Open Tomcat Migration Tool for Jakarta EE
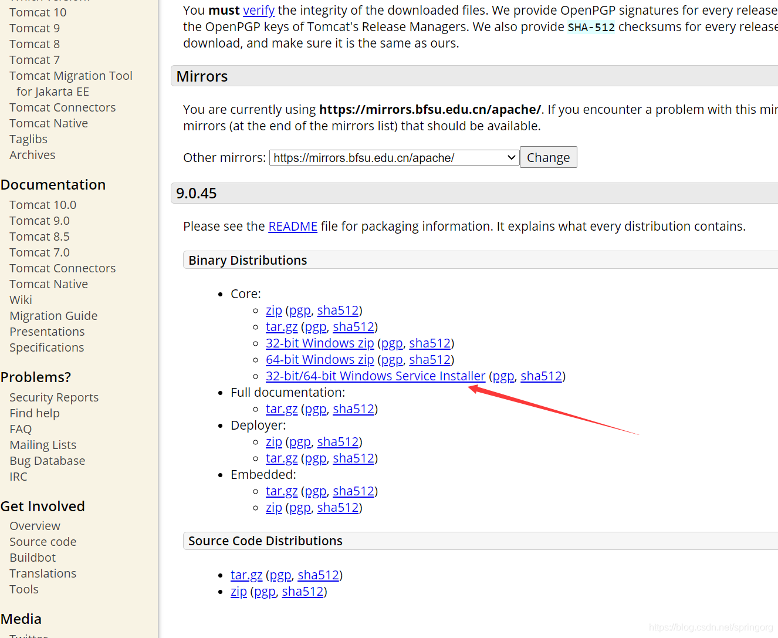 (x=71, y=83)
